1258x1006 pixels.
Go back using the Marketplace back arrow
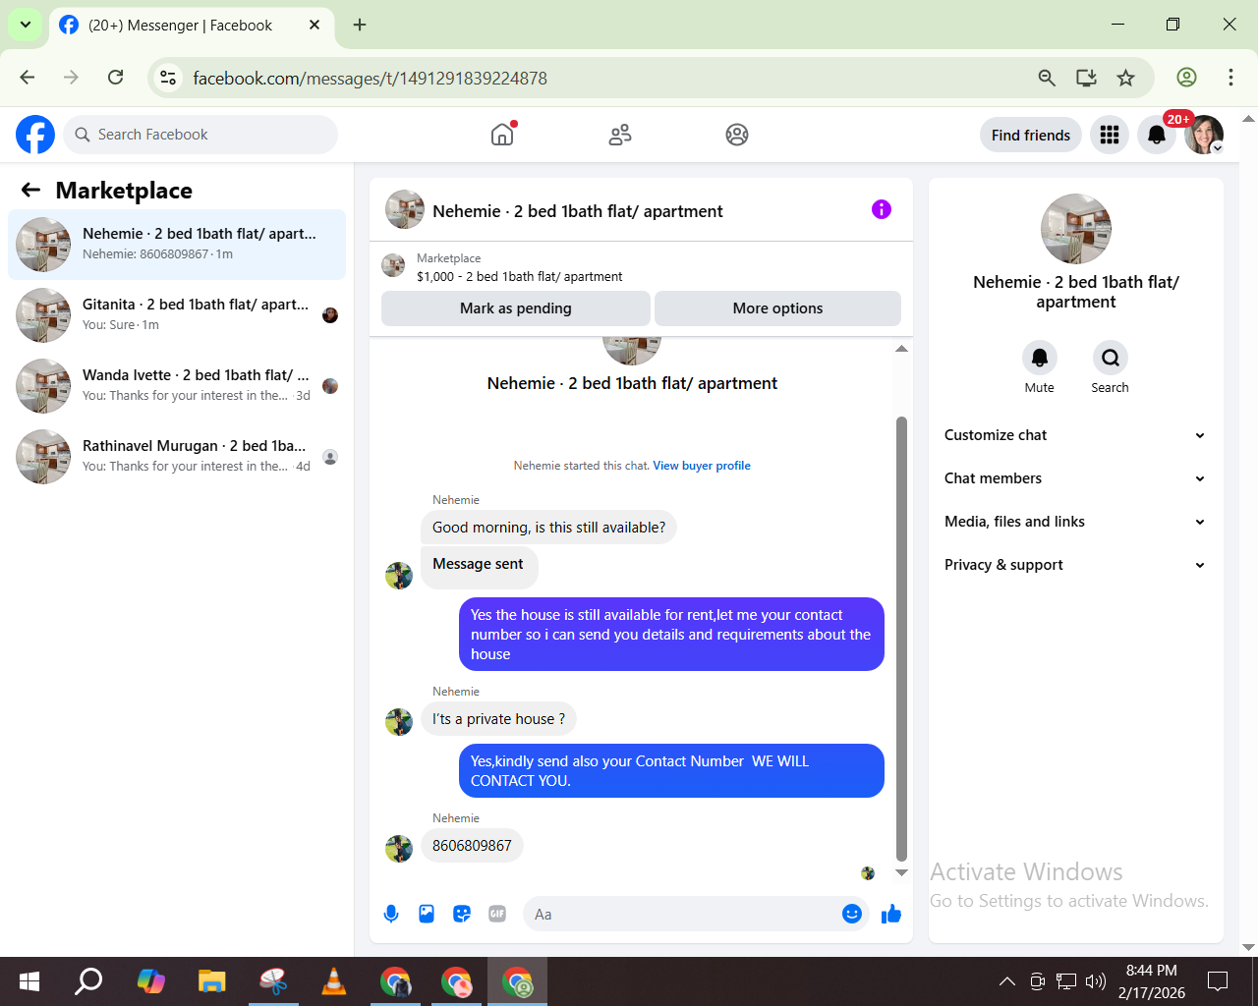(x=31, y=190)
